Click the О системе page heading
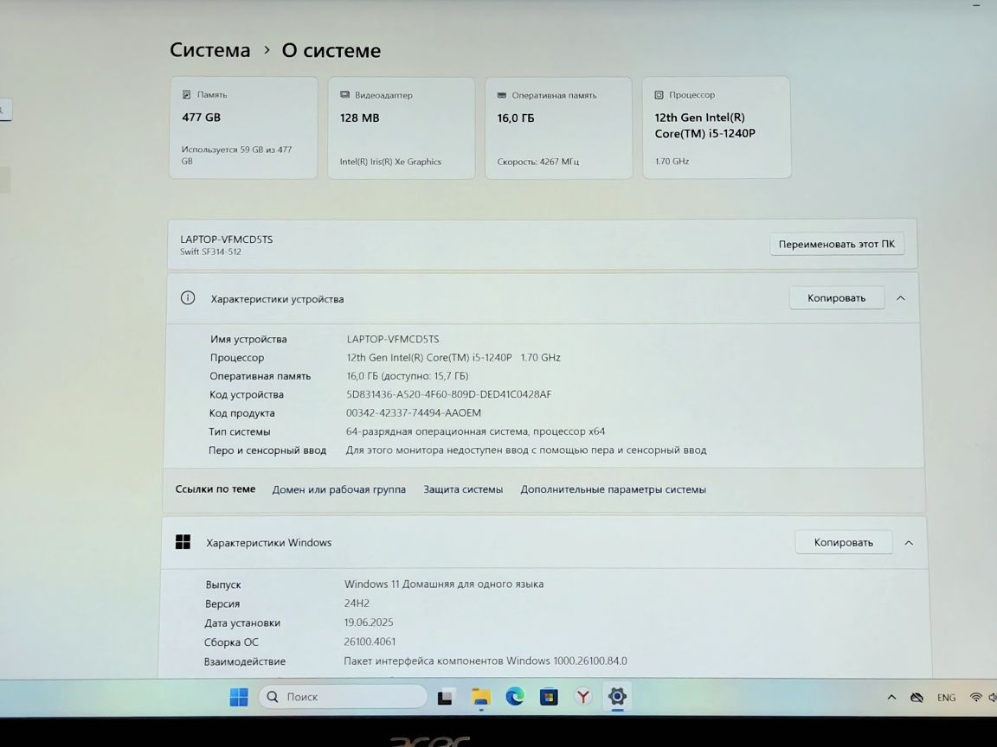The image size is (997, 747). click(331, 50)
